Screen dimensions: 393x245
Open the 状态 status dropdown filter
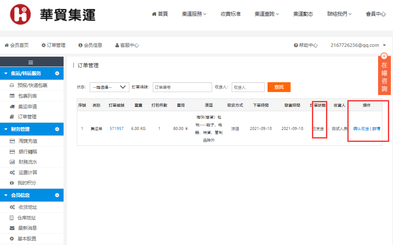click(109, 87)
